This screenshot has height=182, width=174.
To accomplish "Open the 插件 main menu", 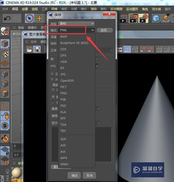I will (168, 9).
